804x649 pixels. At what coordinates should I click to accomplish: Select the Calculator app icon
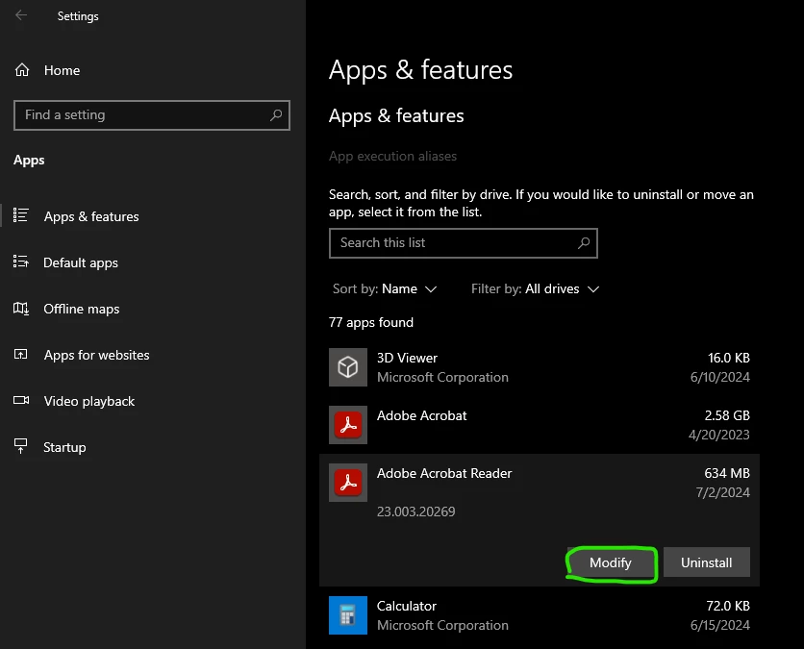point(348,615)
